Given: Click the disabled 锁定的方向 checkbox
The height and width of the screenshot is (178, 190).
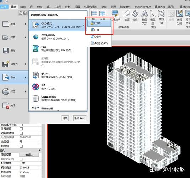Looking at the screenshot, I should [21, 159].
